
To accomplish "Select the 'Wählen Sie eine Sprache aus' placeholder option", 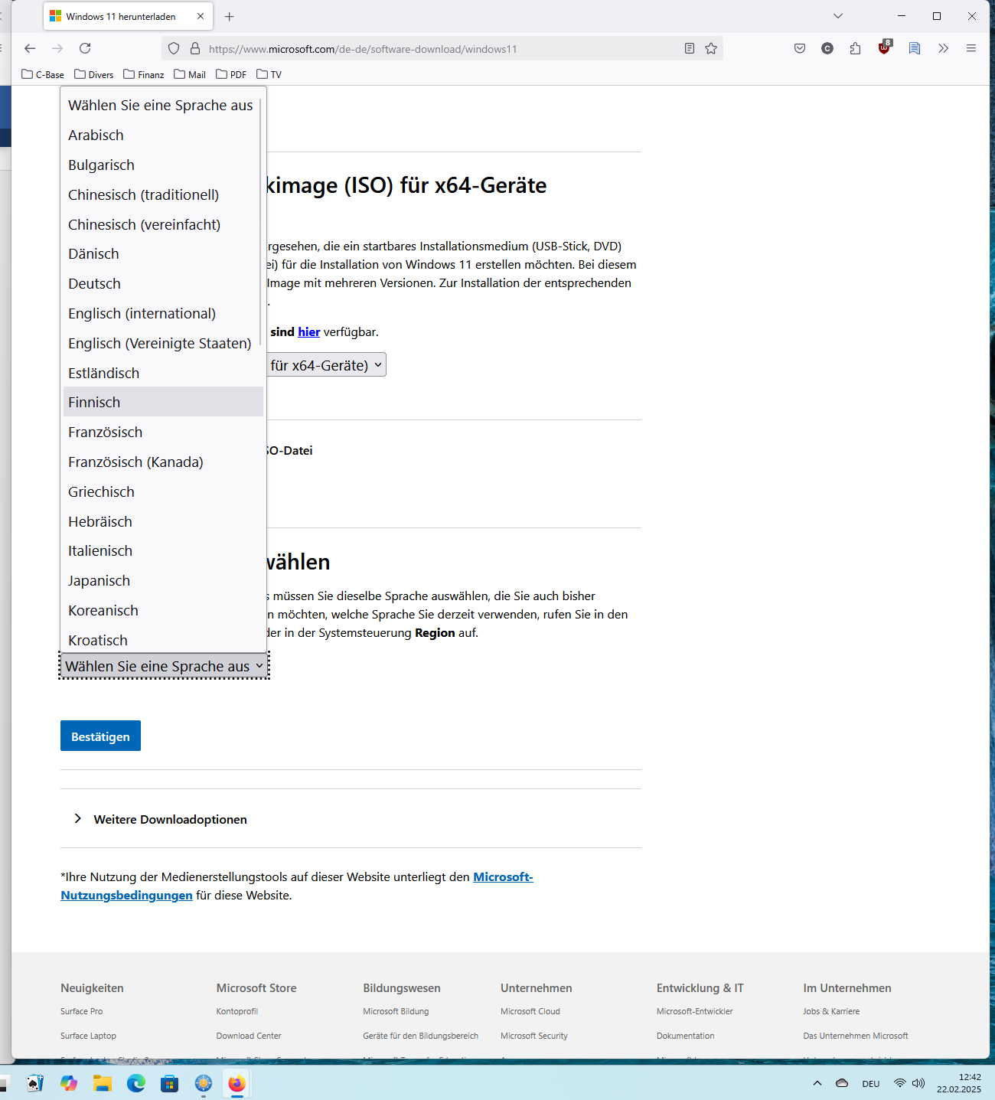I will tap(163, 105).
